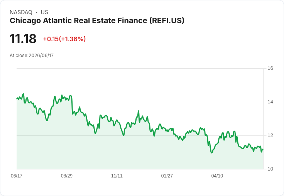Click the US market label
This screenshot has height=196, width=284.
coord(44,12)
